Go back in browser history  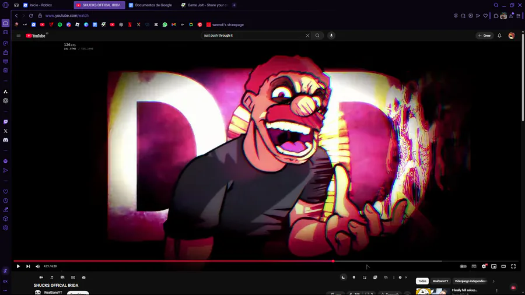16,15
